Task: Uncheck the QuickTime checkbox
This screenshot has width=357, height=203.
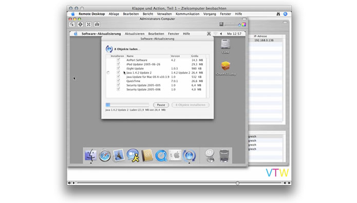Action: [x=118, y=81]
